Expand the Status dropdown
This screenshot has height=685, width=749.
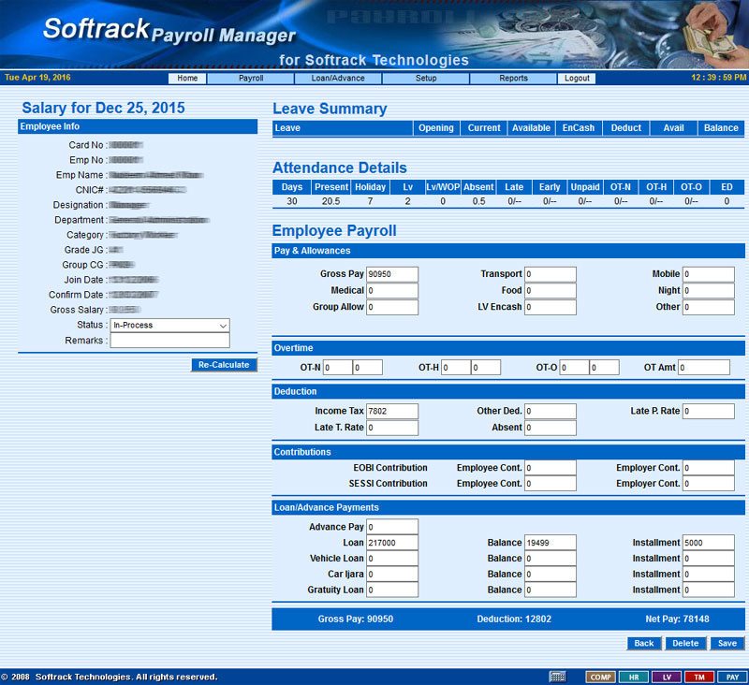pos(169,326)
